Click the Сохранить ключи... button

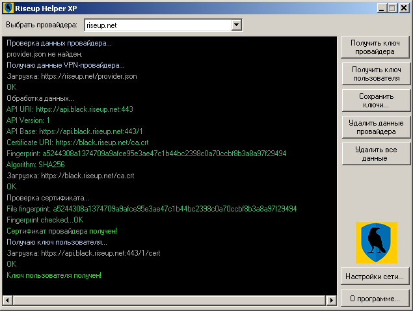coord(376,100)
